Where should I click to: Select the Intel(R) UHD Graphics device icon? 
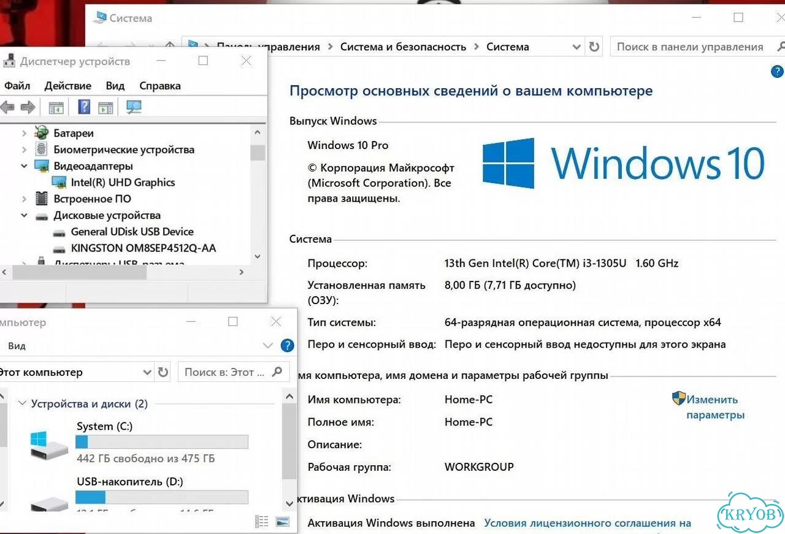point(59,182)
